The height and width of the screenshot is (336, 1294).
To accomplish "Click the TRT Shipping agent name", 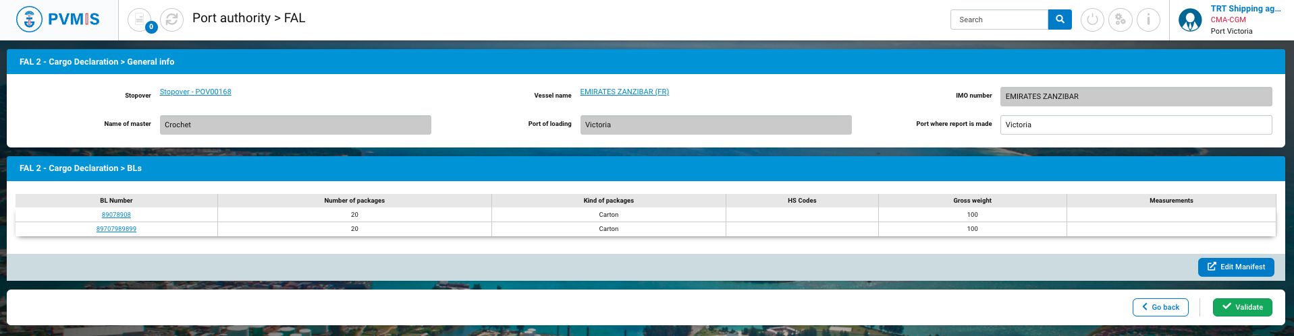I will [x=1245, y=9].
